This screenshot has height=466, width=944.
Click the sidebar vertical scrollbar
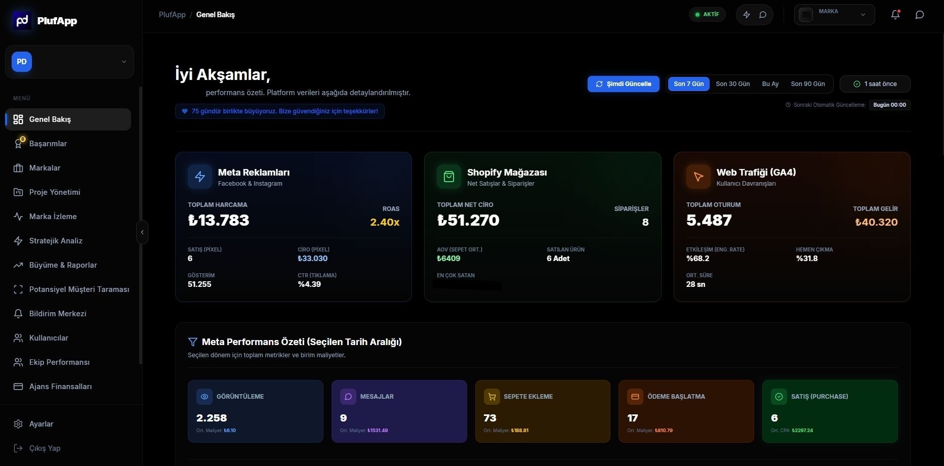140,225
